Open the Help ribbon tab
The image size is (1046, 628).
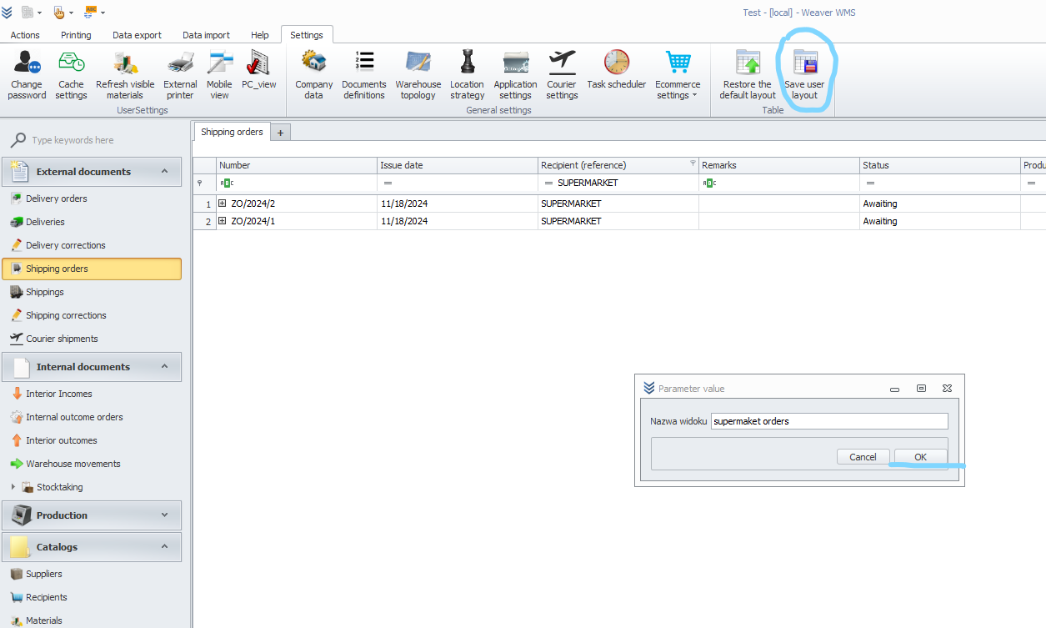click(260, 35)
